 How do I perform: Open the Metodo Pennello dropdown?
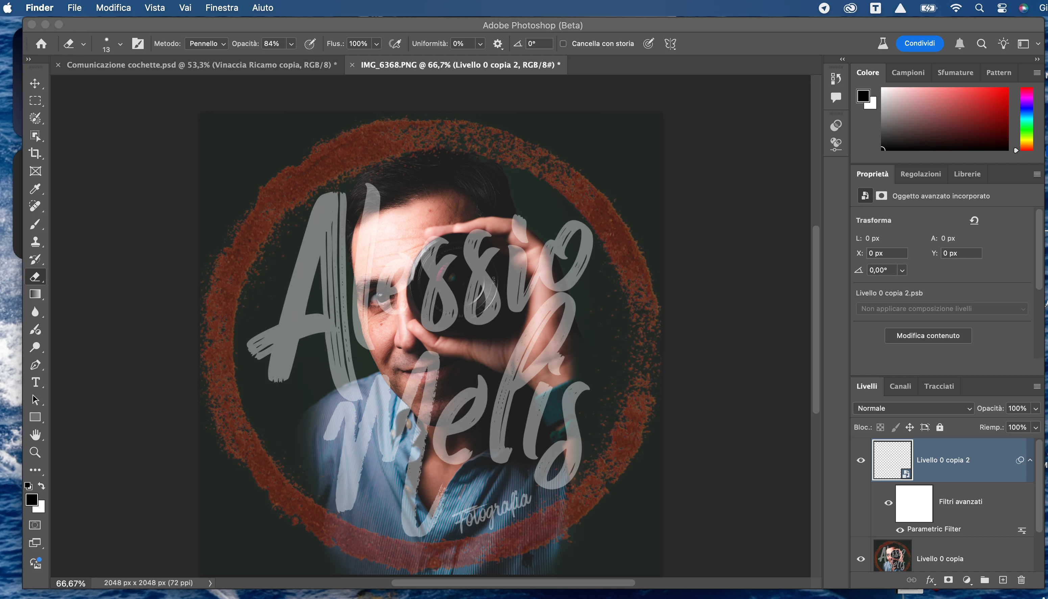coord(207,44)
